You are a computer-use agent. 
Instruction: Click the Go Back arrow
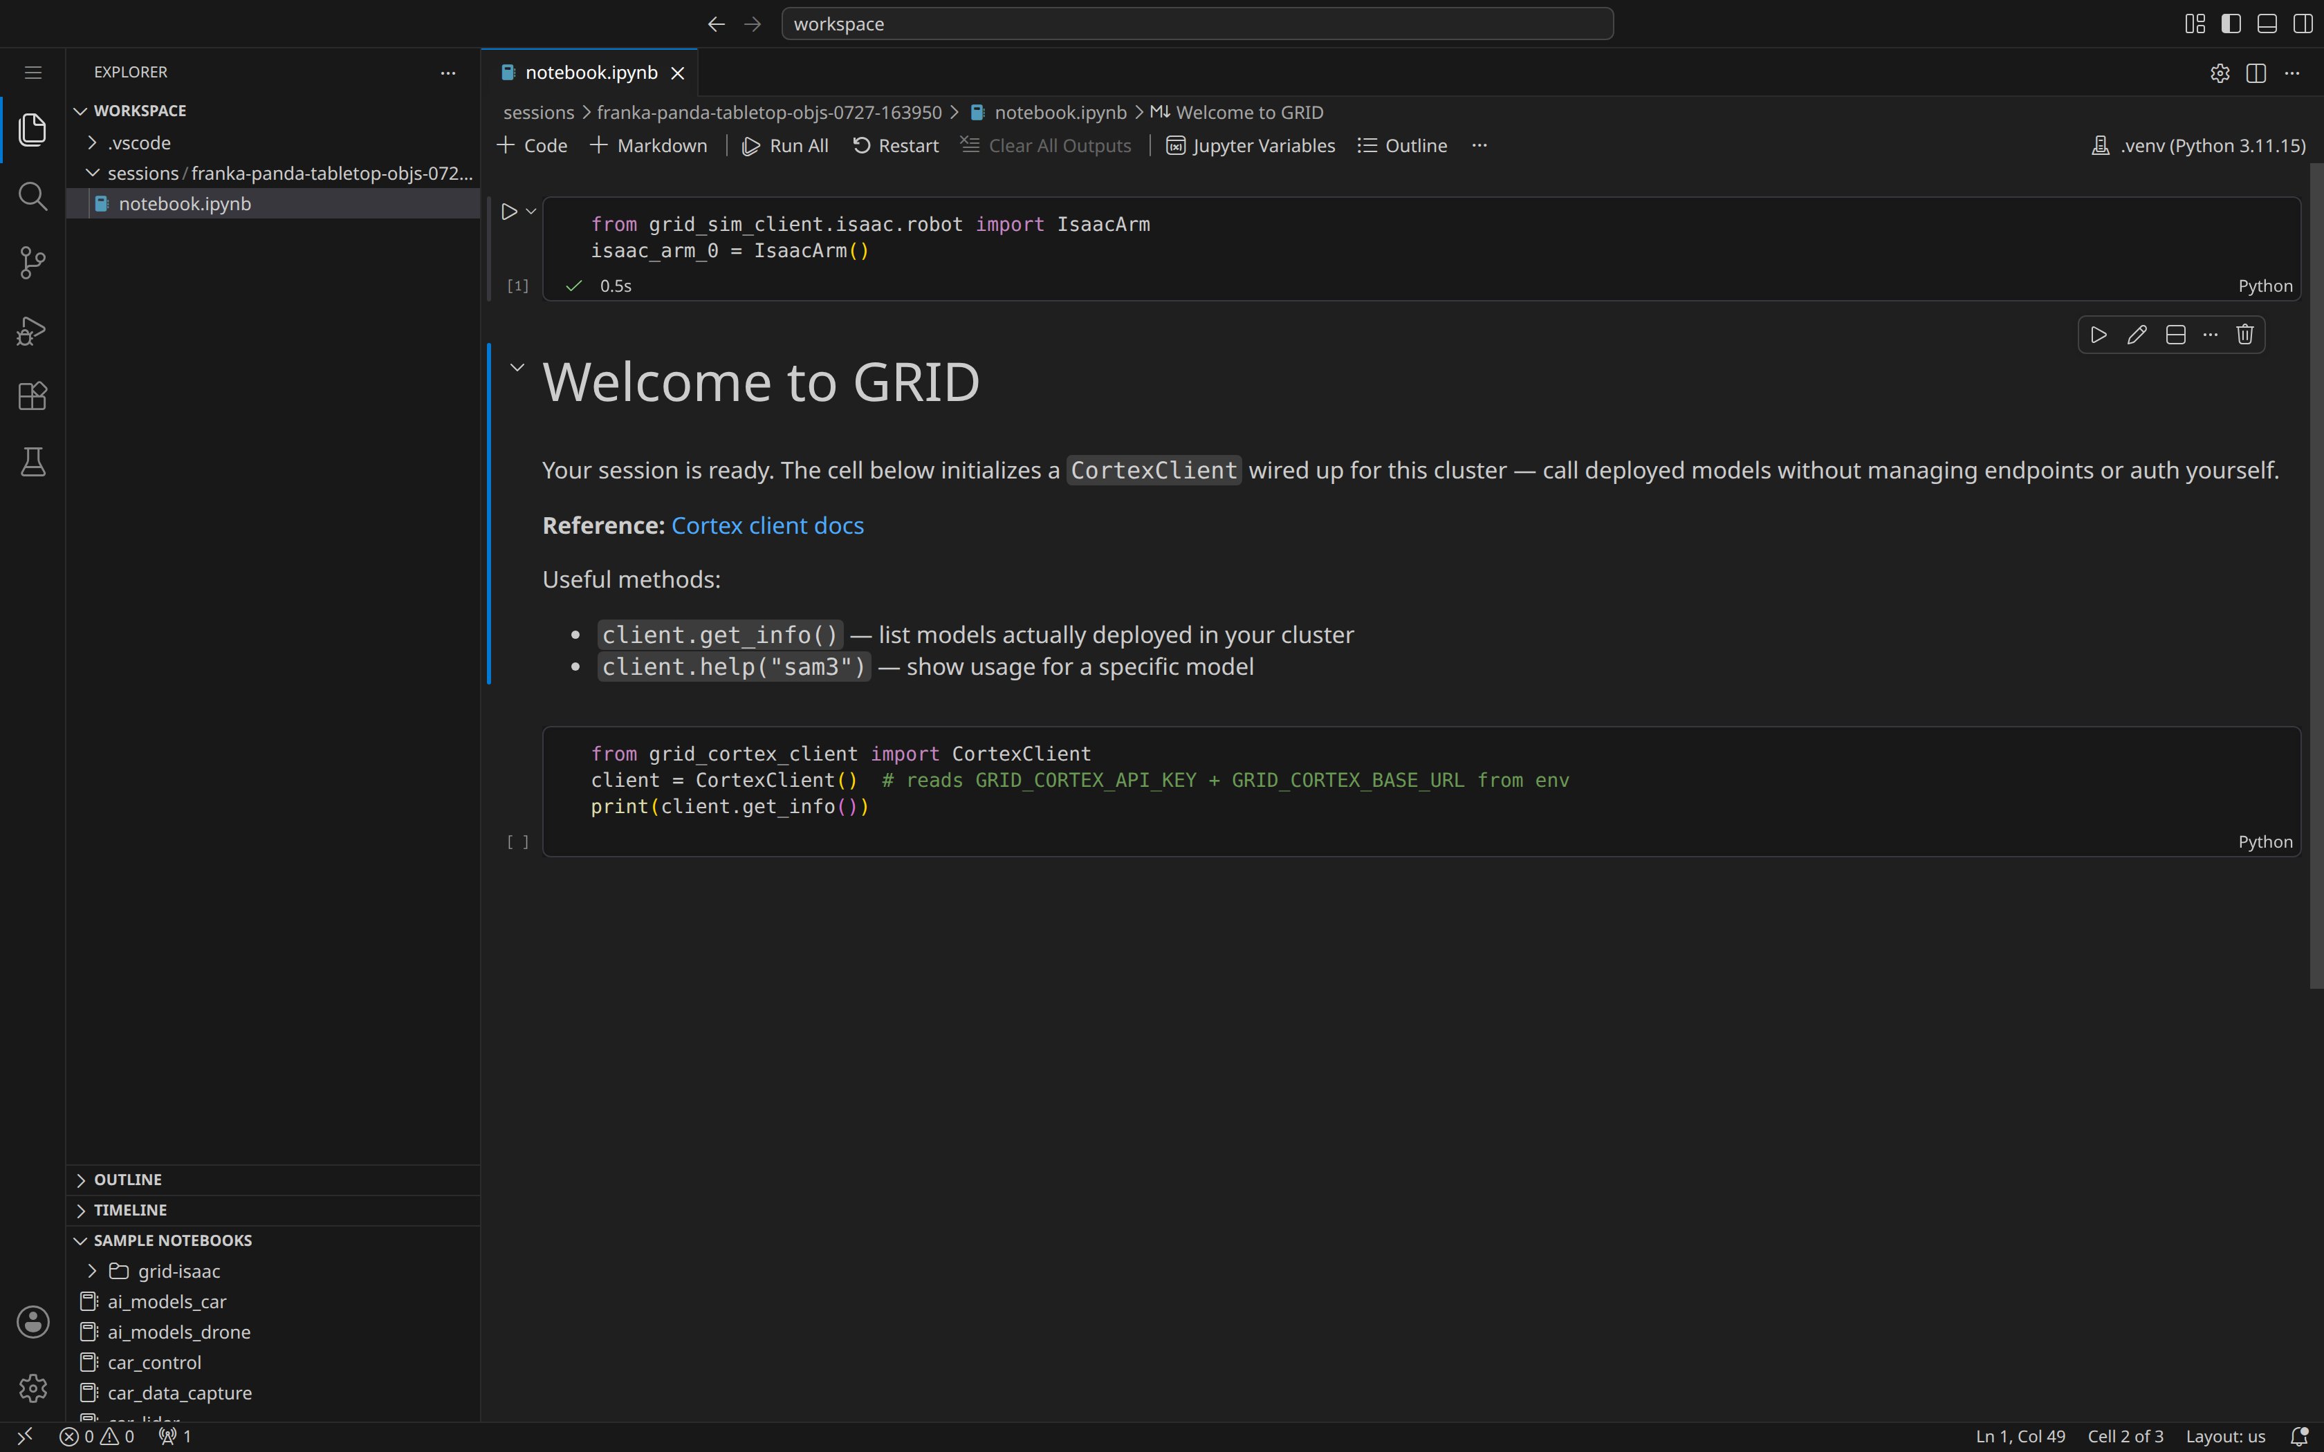(715, 24)
